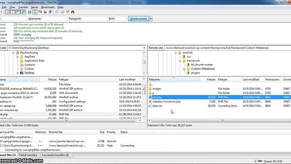Screen dimensions: 291x164
Task: Open the Server menu
Action: (x=35, y=7)
